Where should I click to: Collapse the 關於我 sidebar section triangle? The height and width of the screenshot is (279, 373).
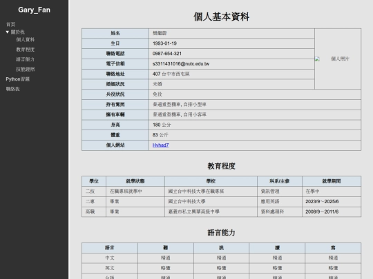(x=8, y=32)
